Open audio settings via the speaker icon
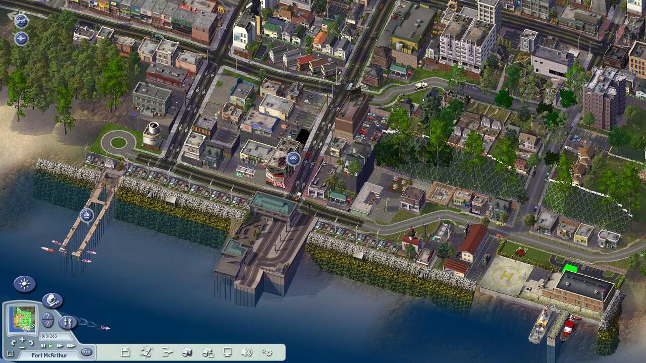Viewport: 646px width, 363px height. coord(247,352)
